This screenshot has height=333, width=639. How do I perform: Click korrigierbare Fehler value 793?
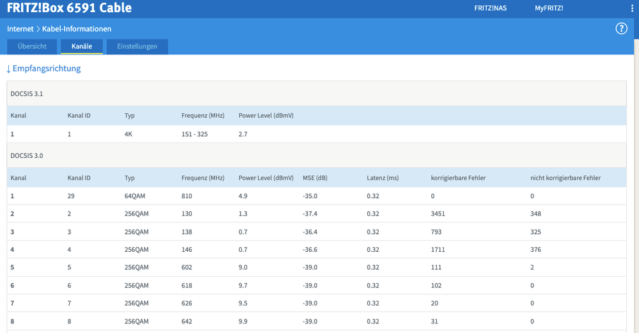coord(436,231)
